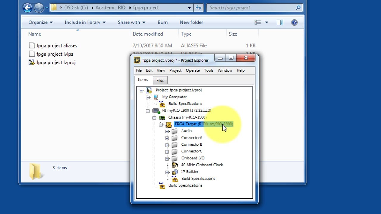Click the Burn button
The width and height of the screenshot is (381, 214).
point(163,22)
